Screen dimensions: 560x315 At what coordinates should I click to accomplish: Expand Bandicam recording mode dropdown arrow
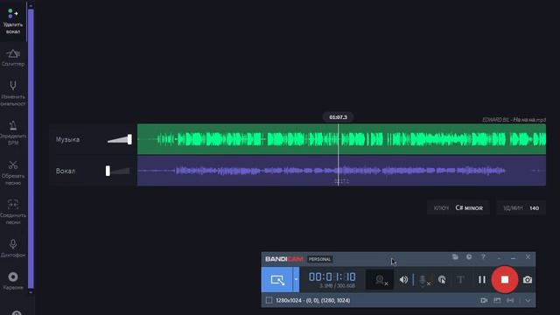[296, 280]
